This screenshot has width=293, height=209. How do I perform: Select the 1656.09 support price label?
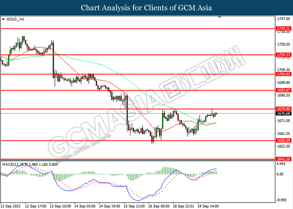[283, 140]
